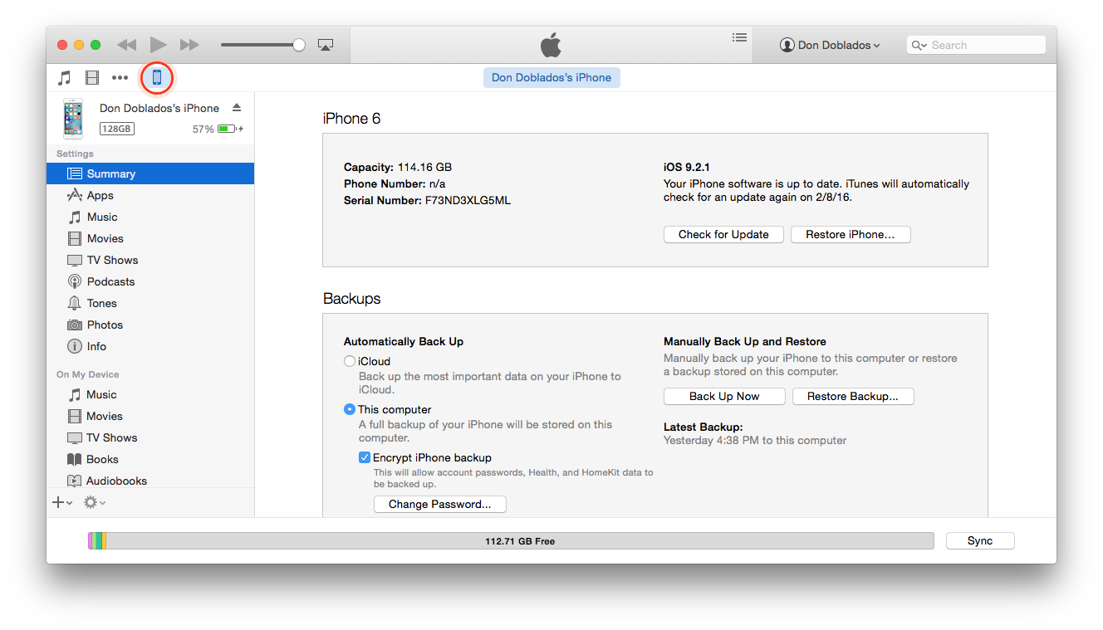Open Books under On My Device
The height and width of the screenshot is (630, 1103).
[x=150, y=459]
